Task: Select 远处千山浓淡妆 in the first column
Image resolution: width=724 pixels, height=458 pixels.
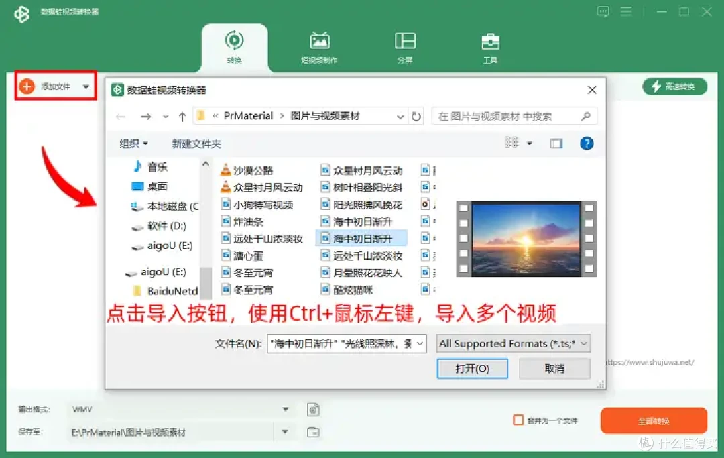Action: coord(262,239)
